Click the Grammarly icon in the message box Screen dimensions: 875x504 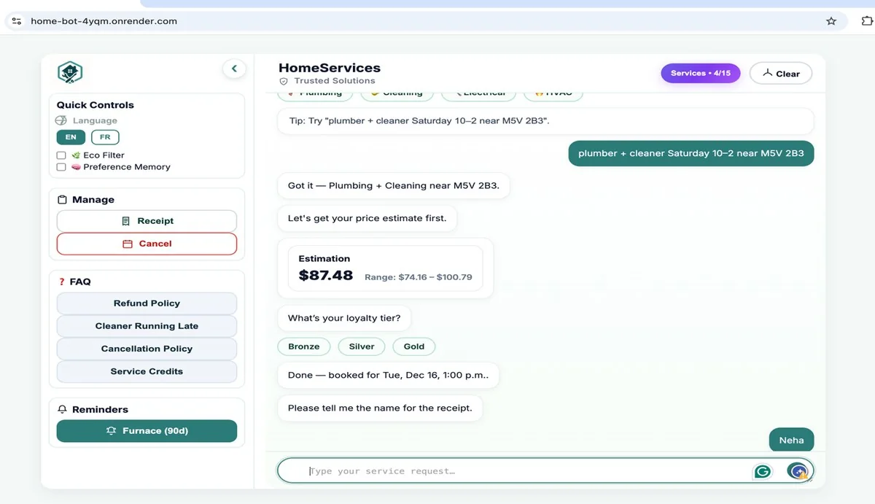click(763, 471)
